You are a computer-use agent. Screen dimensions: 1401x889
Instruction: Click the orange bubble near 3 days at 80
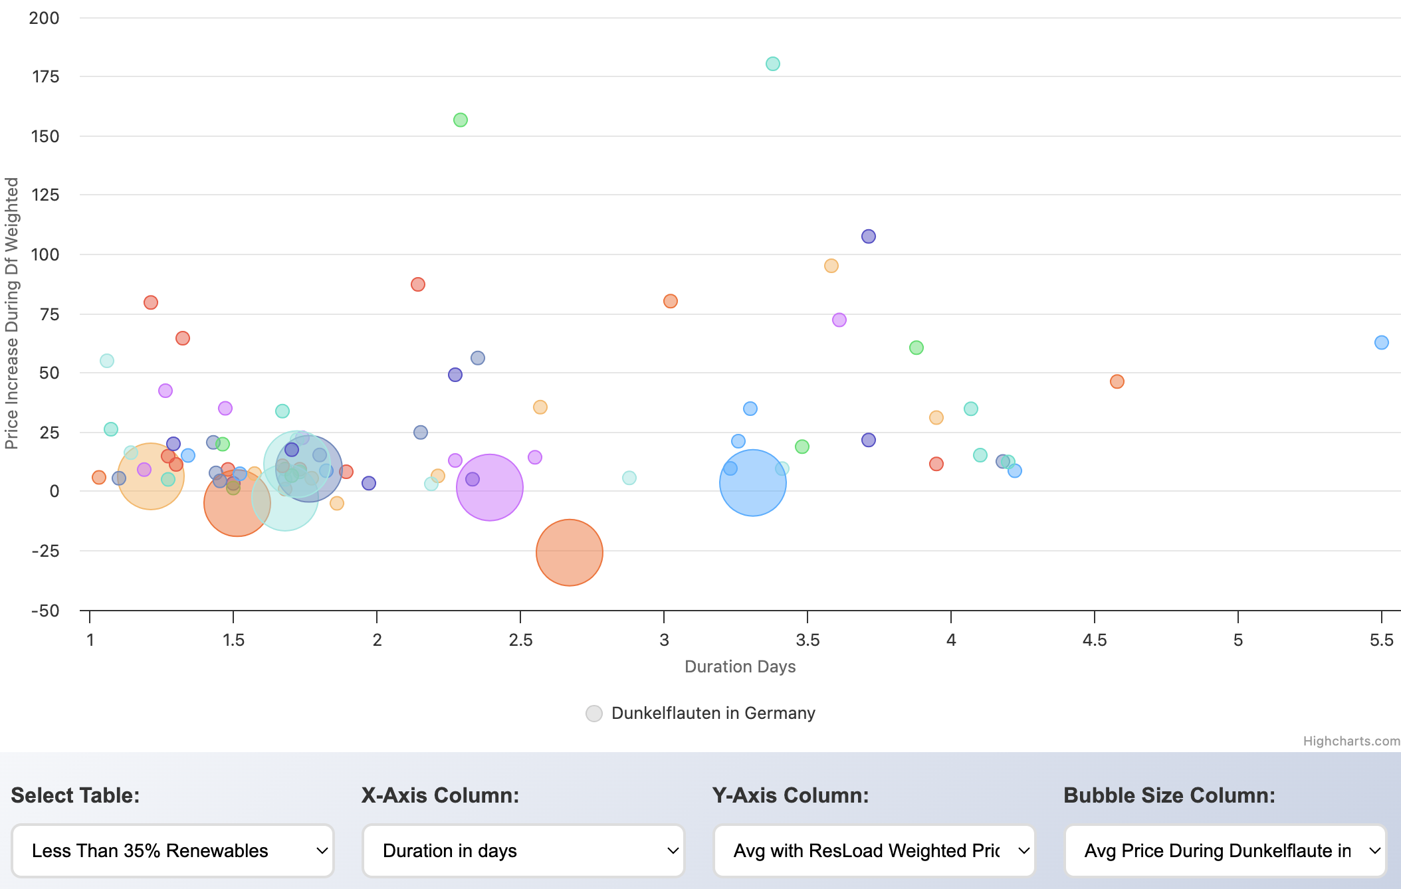coord(670,301)
